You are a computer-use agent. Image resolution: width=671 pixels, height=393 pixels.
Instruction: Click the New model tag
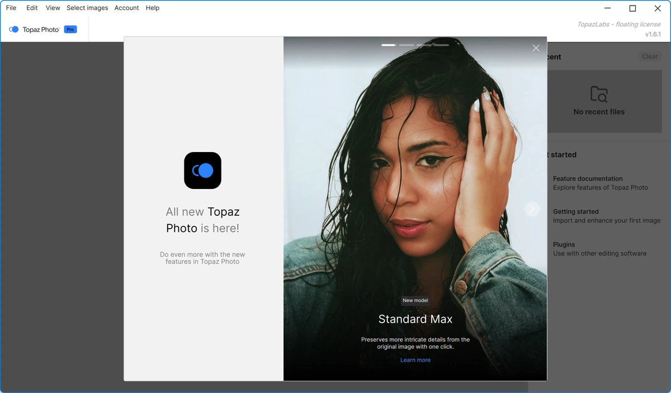(x=415, y=300)
